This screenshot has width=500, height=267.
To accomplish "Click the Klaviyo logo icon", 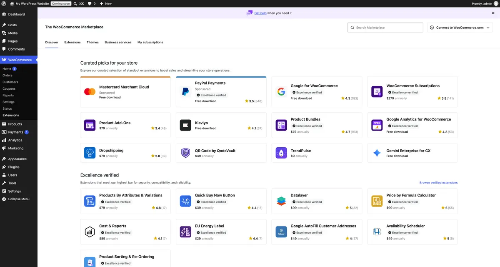I will click(x=185, y=125).
